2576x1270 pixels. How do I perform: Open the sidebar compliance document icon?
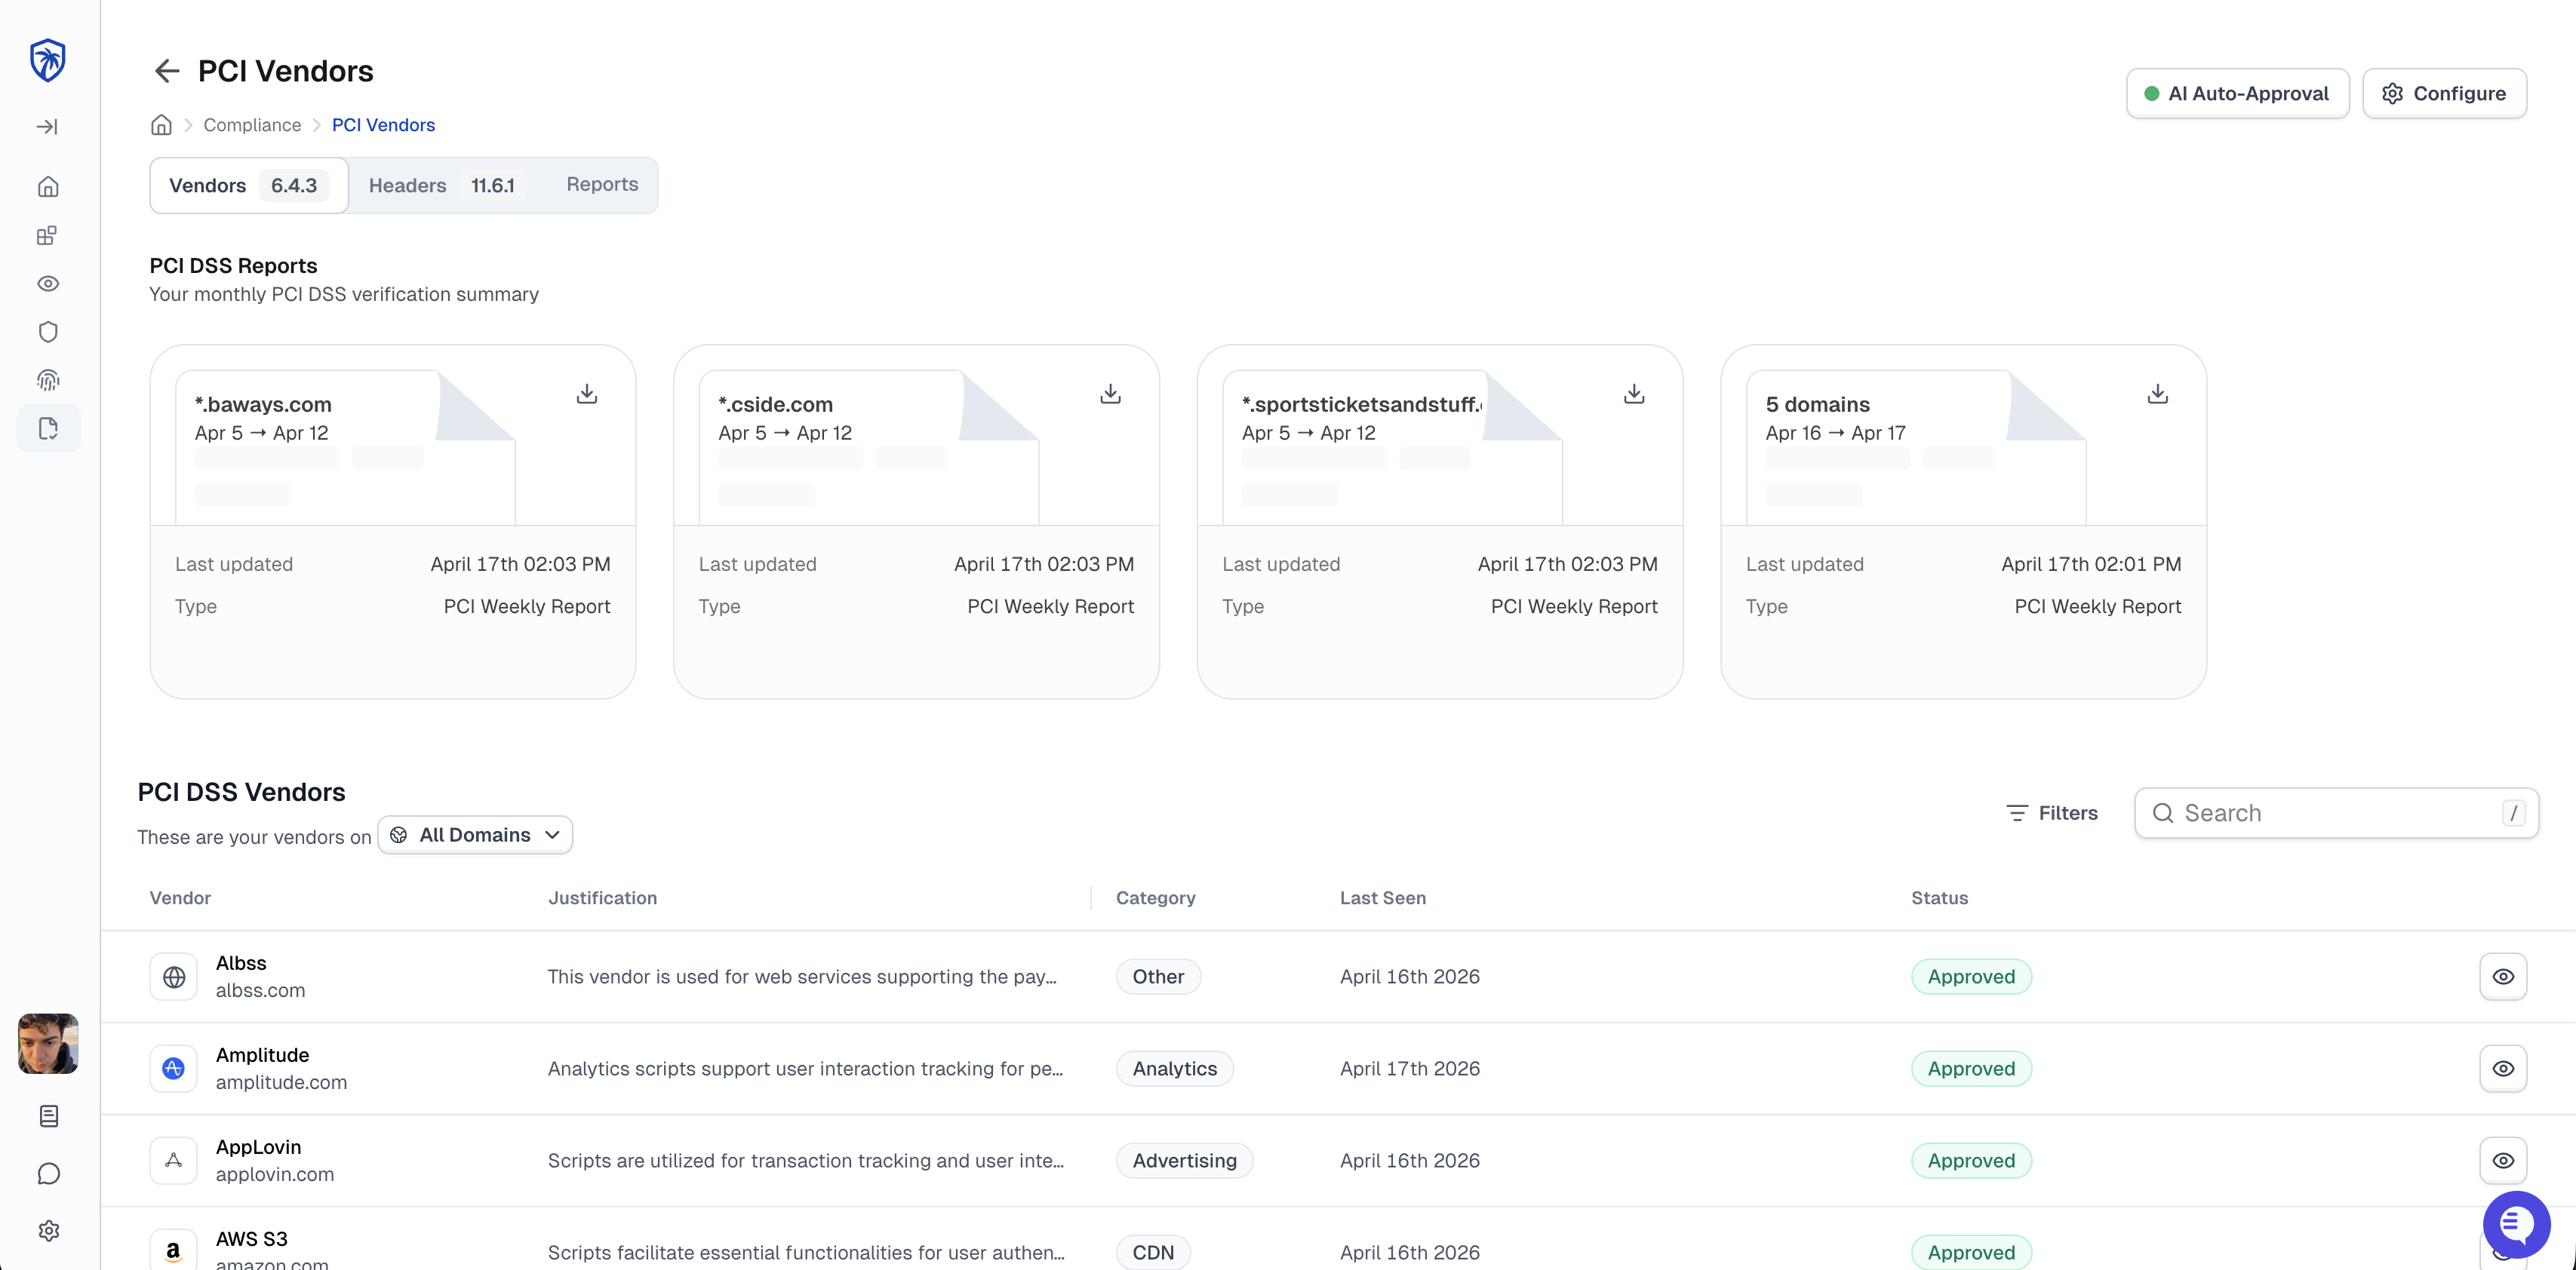pos(48,428)
